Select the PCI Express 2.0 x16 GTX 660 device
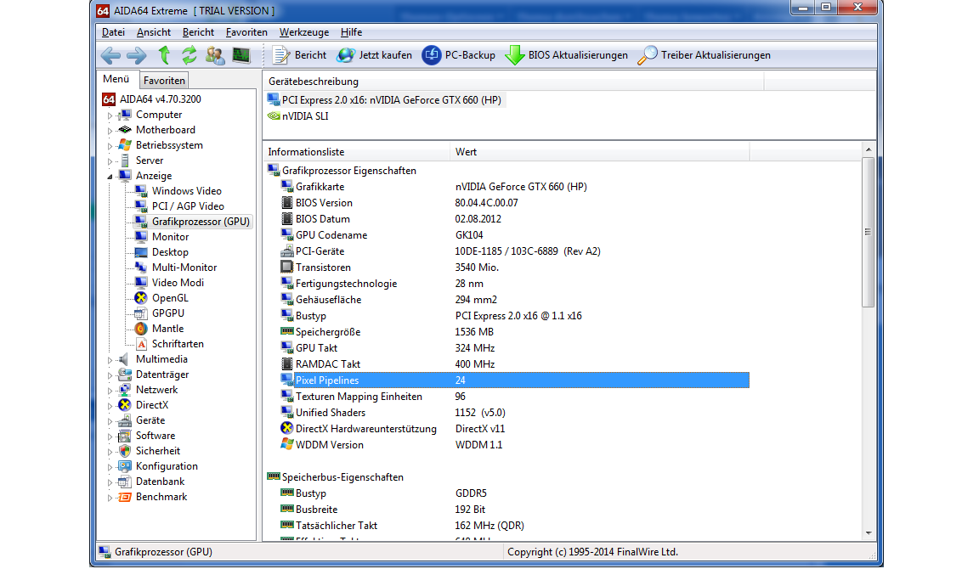Image resolution: width=979 pixels, height=569 pixels. (392, 100)
